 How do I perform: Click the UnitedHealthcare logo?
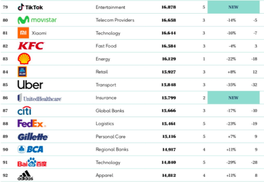coord(39,98)
